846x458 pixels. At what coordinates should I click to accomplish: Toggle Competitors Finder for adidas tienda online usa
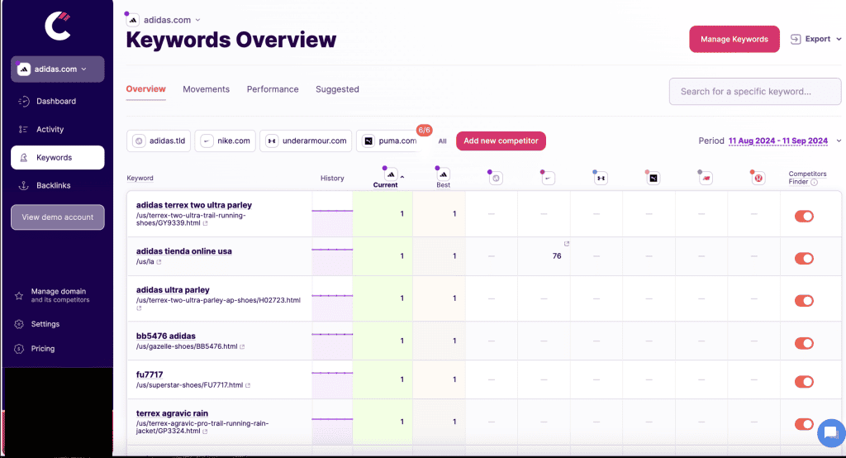(x=804, y=258)
